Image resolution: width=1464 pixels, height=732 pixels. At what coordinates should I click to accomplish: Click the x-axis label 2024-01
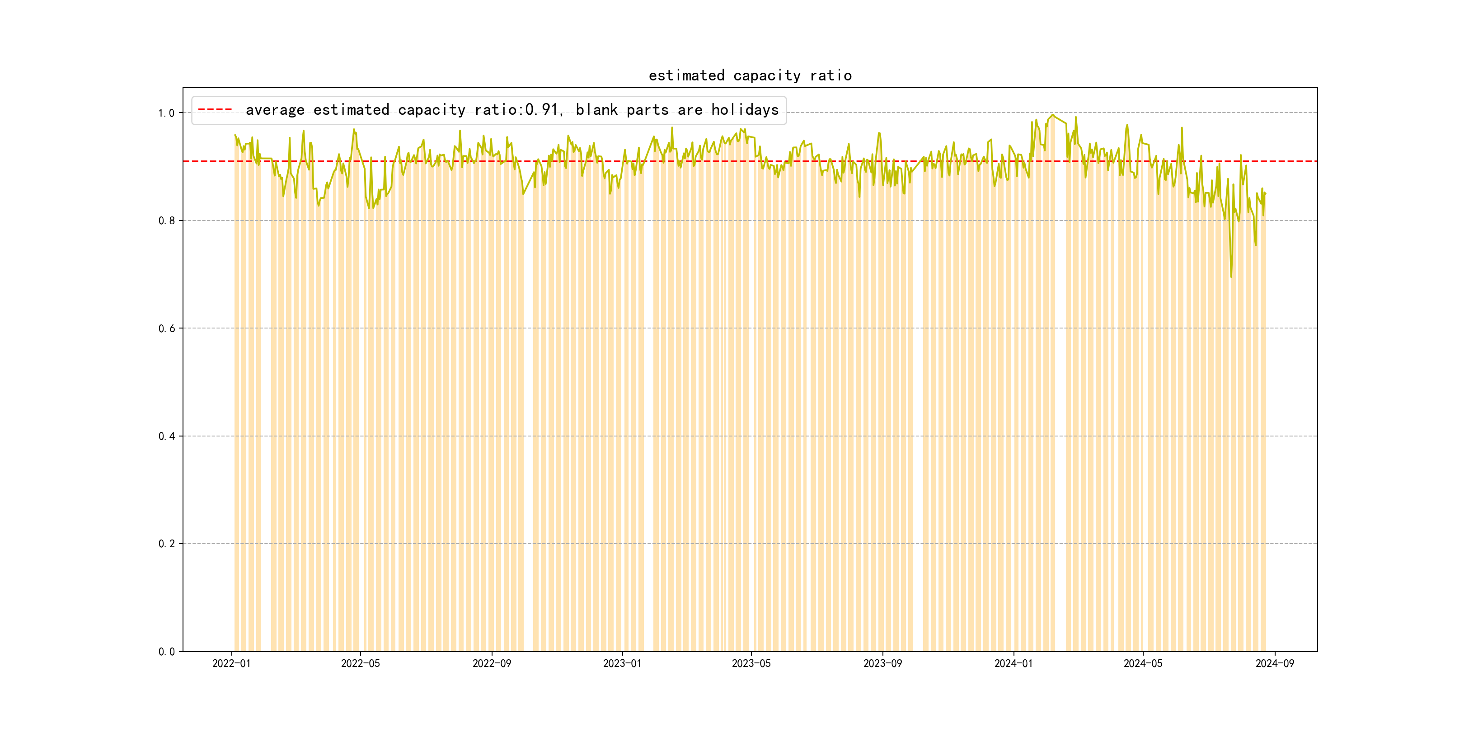(x=1014, y=664)
